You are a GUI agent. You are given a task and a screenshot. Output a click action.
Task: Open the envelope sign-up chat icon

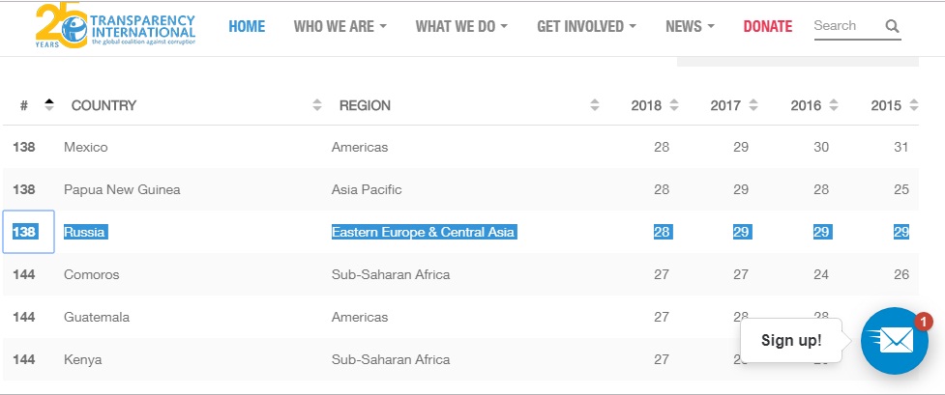895,341
